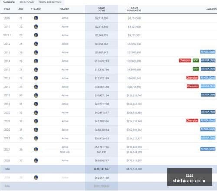Click the Awards column header
The image size is (217, 191).
click(211, 9)
